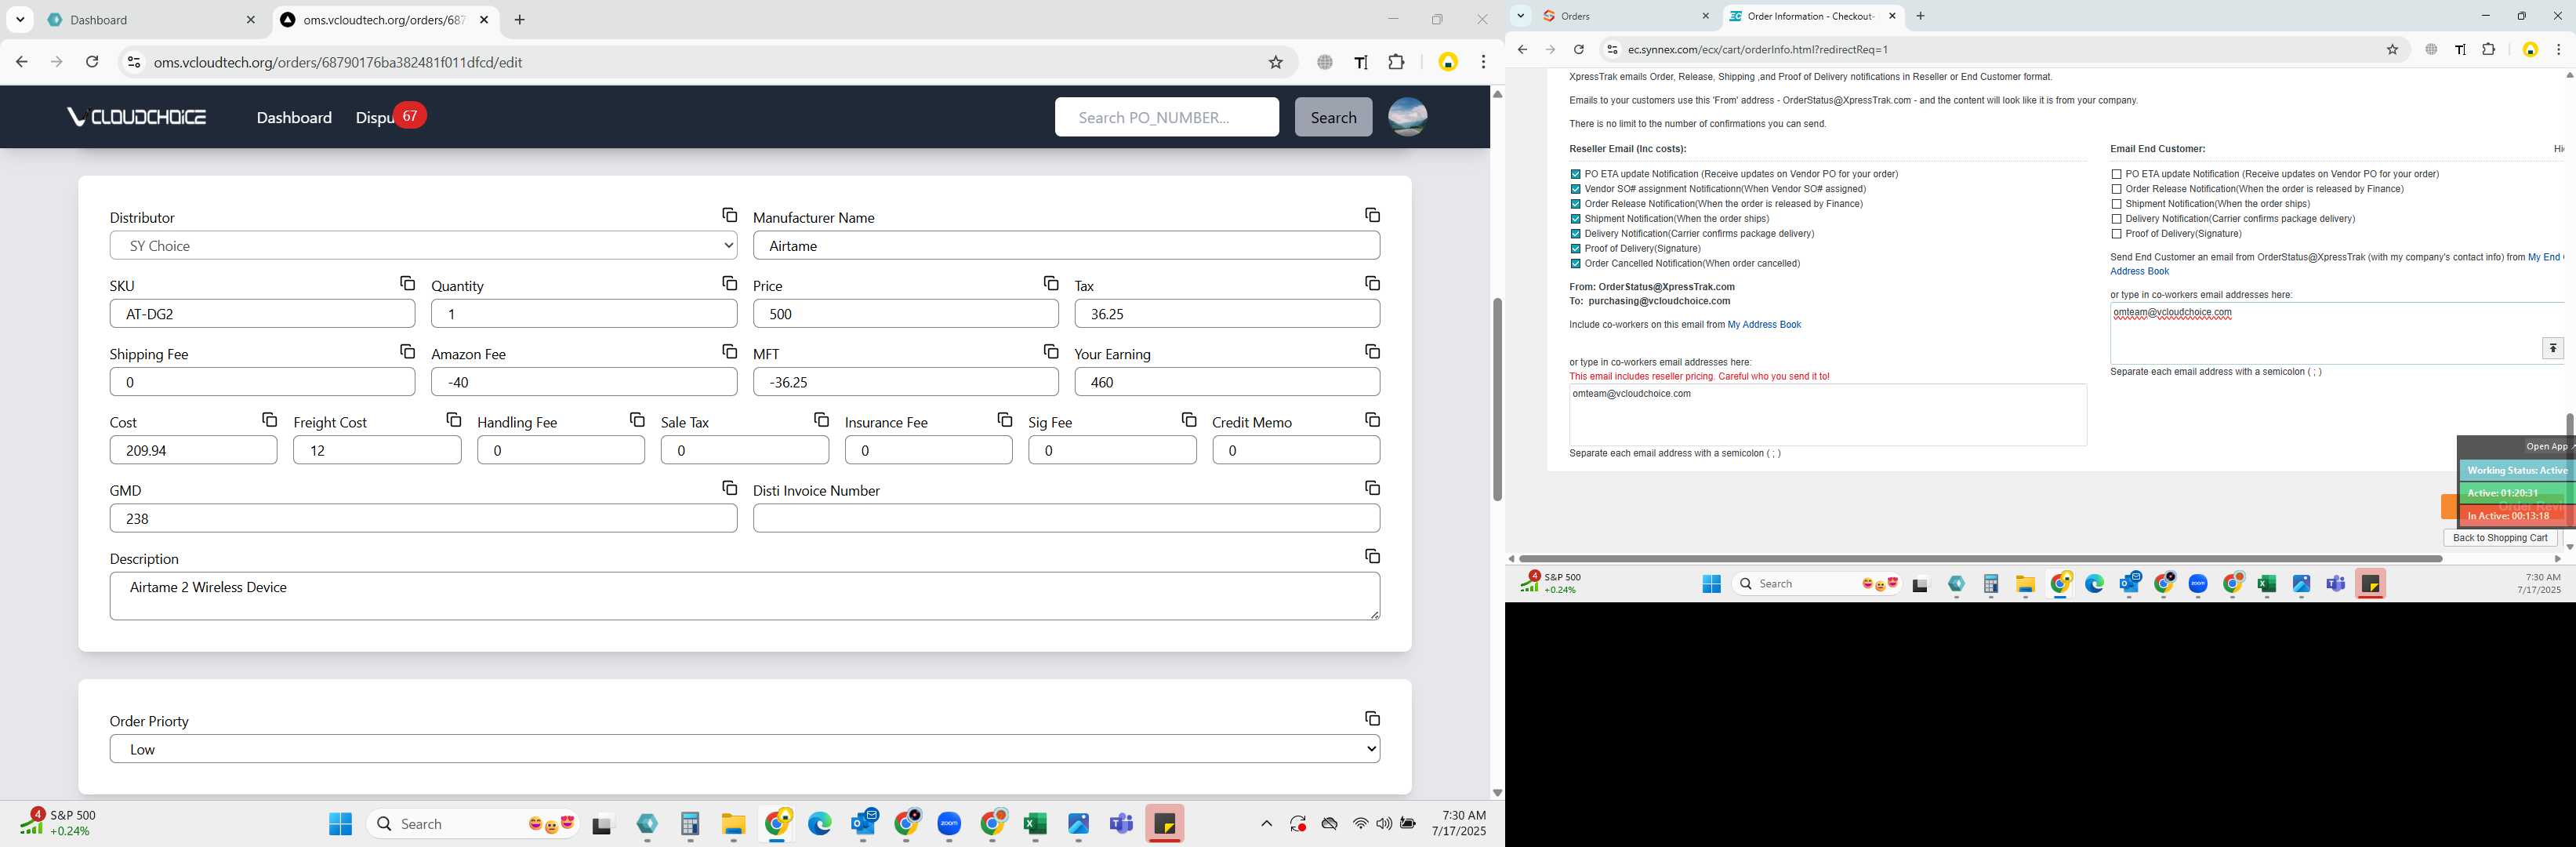This screenshot has height=847, width=2576.
Task: Copy the Cost field value
Action: (x=269, y=419)
